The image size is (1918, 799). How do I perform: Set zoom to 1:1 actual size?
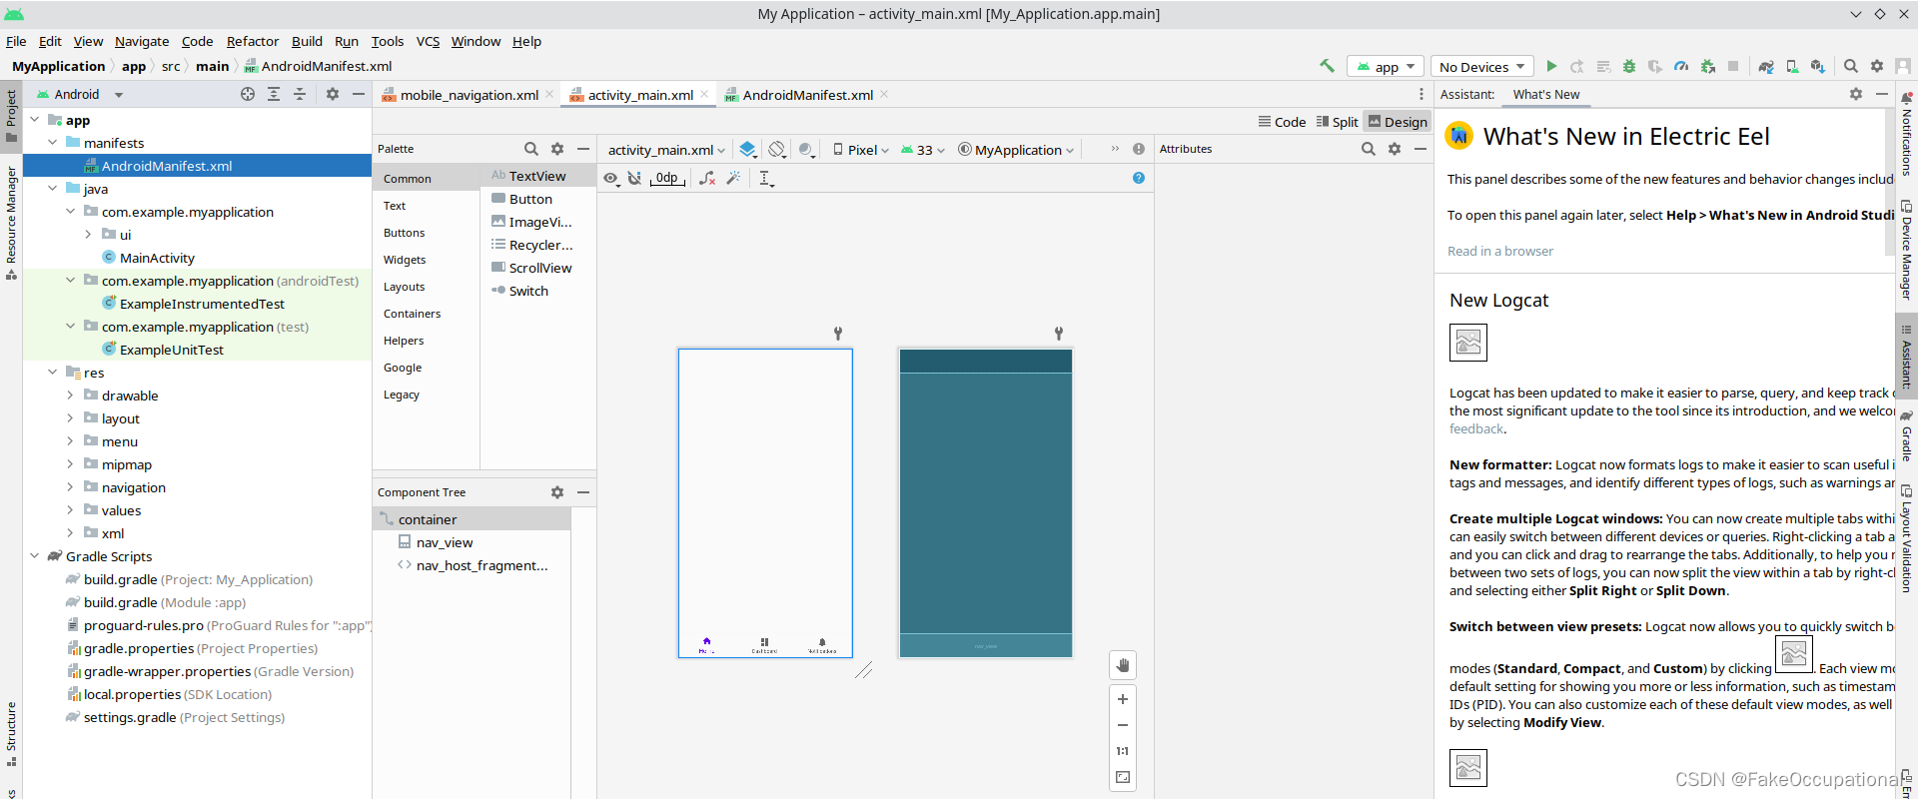pos(1123,751)
